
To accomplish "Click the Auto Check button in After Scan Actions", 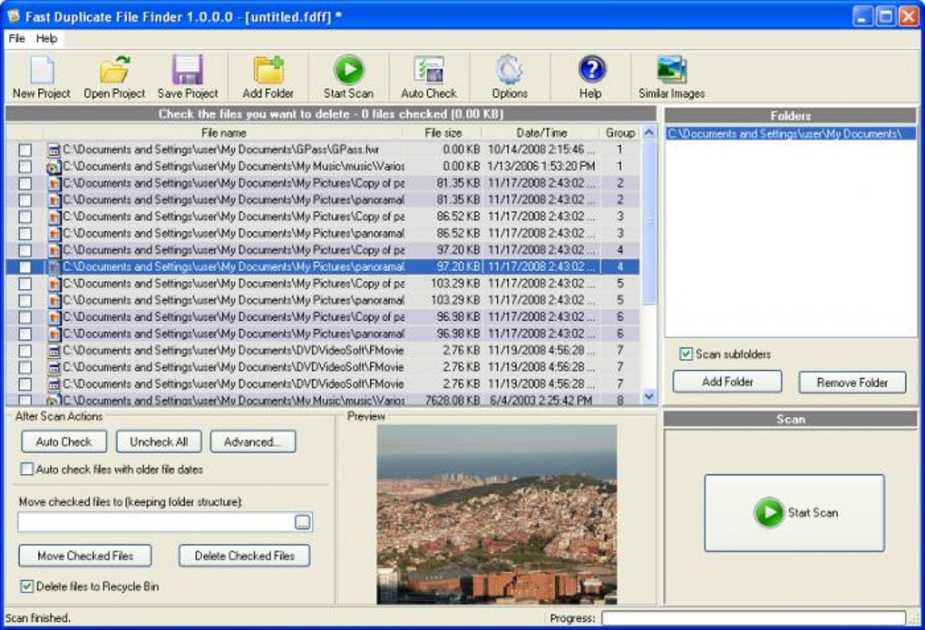I will 63,441.
